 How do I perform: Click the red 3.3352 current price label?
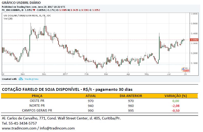(x=194, y=40)
